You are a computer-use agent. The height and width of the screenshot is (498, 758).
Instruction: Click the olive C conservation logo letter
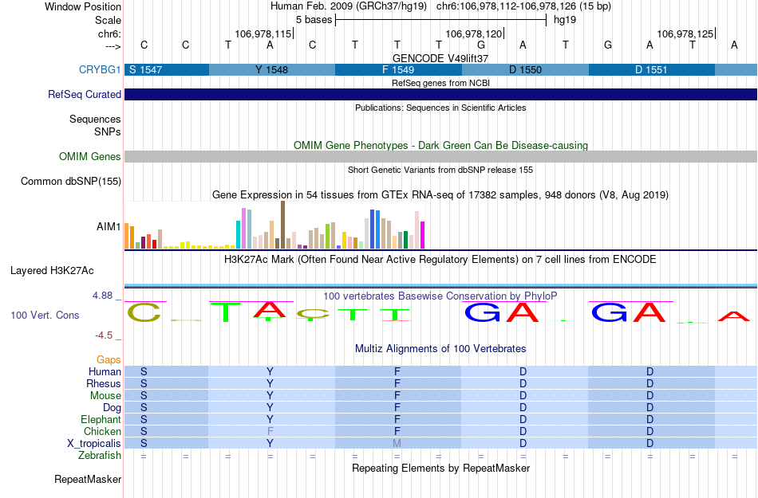[144, 312]
